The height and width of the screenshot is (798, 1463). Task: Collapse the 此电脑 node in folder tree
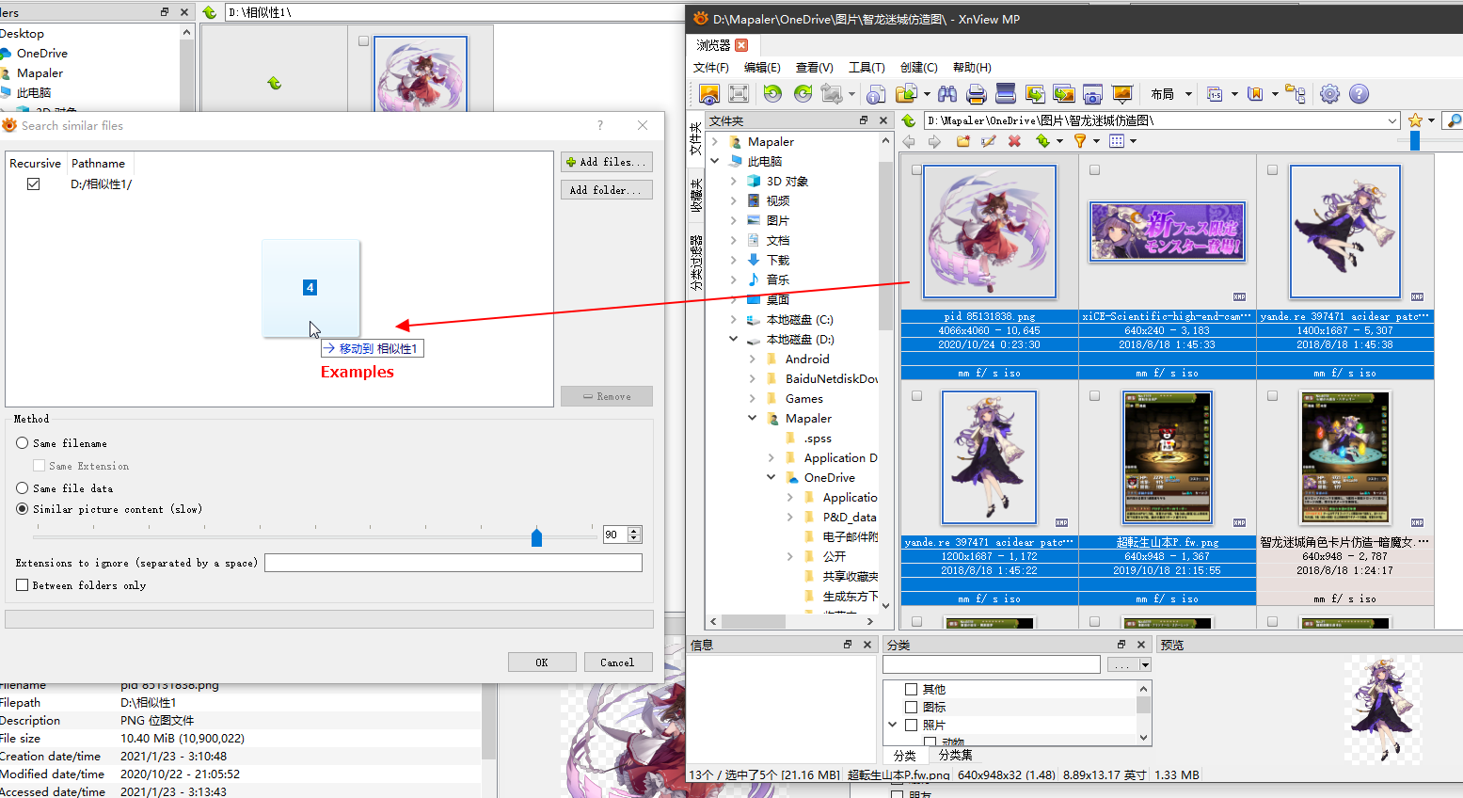pos(715,162)
